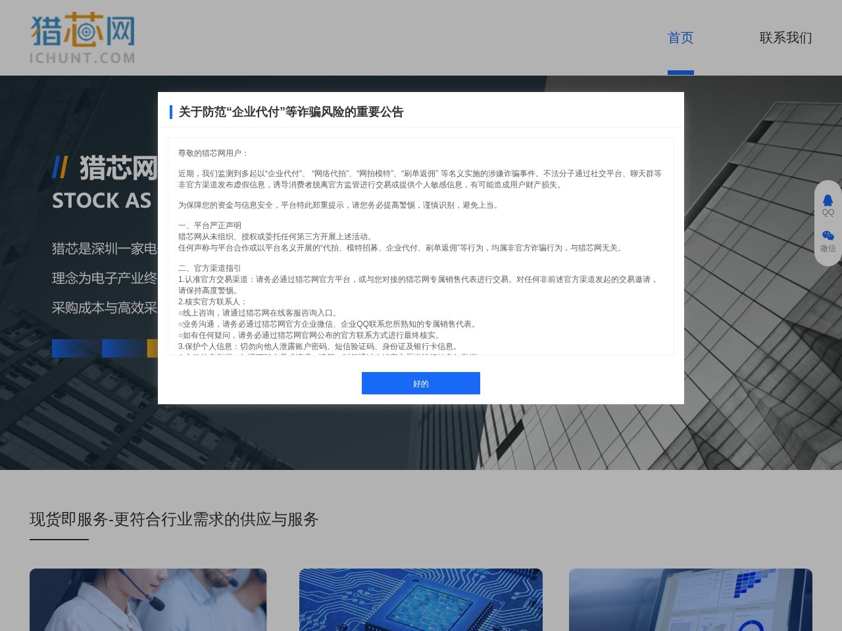Click the 现货即服务 section heading
This screenshot has height=631, width=842.
click(174, 519)
